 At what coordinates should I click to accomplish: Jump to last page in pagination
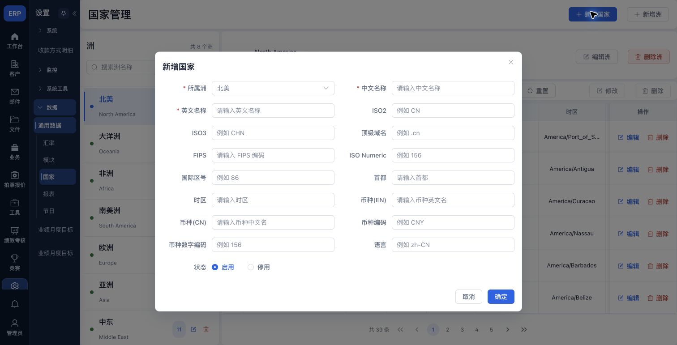click(524, 330)
